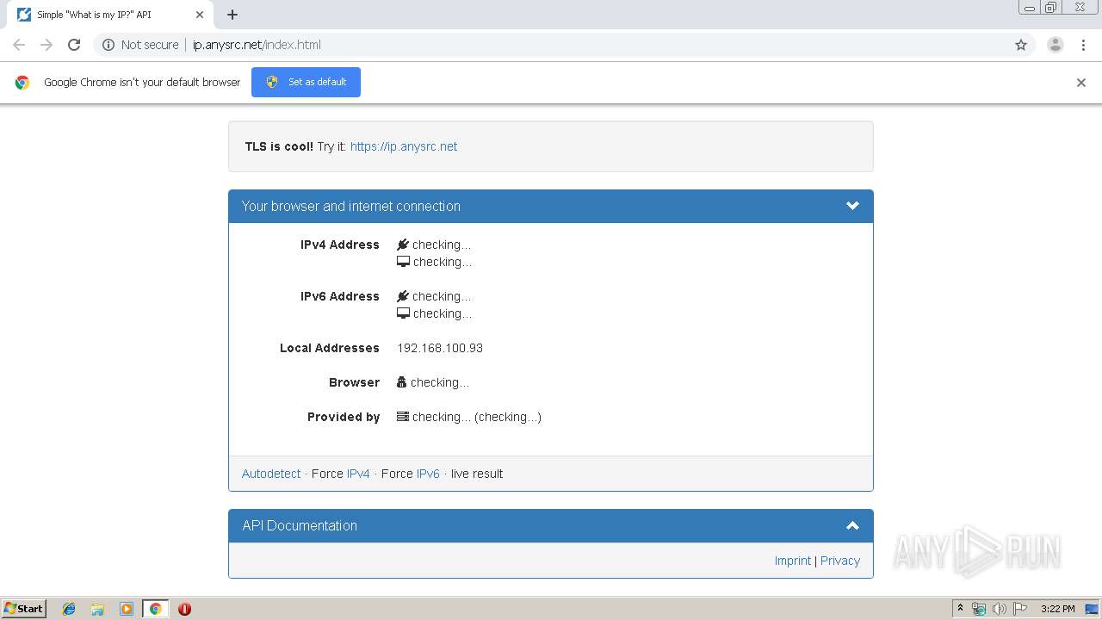Click the 'live result' text
Image resolution: width=1102 pixels, height=620 pixels.
[x=477, y=474]
